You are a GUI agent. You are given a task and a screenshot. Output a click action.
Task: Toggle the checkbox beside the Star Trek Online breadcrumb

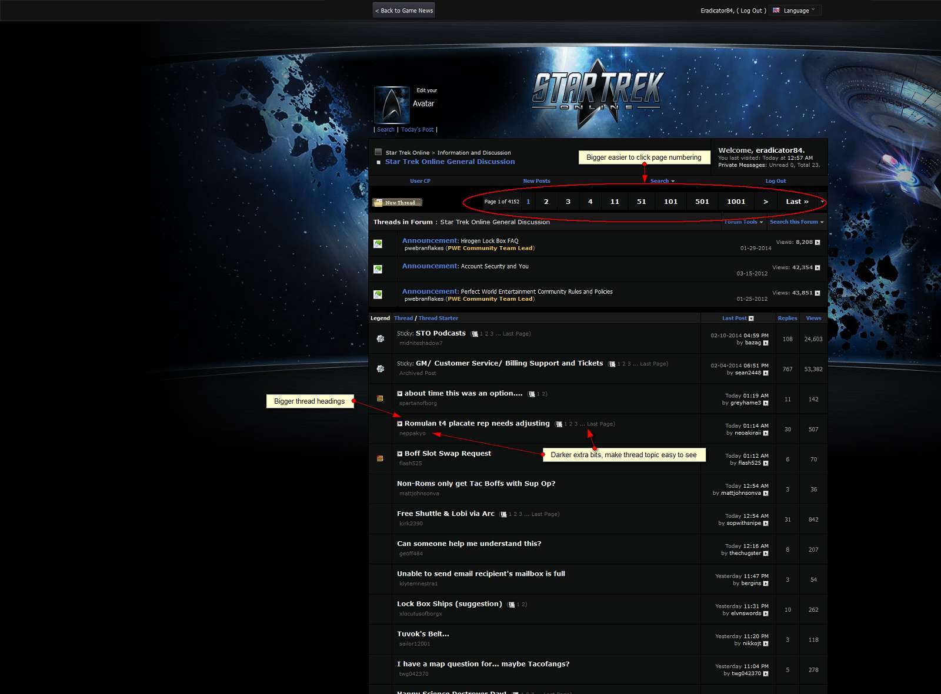tap(378, 152)
